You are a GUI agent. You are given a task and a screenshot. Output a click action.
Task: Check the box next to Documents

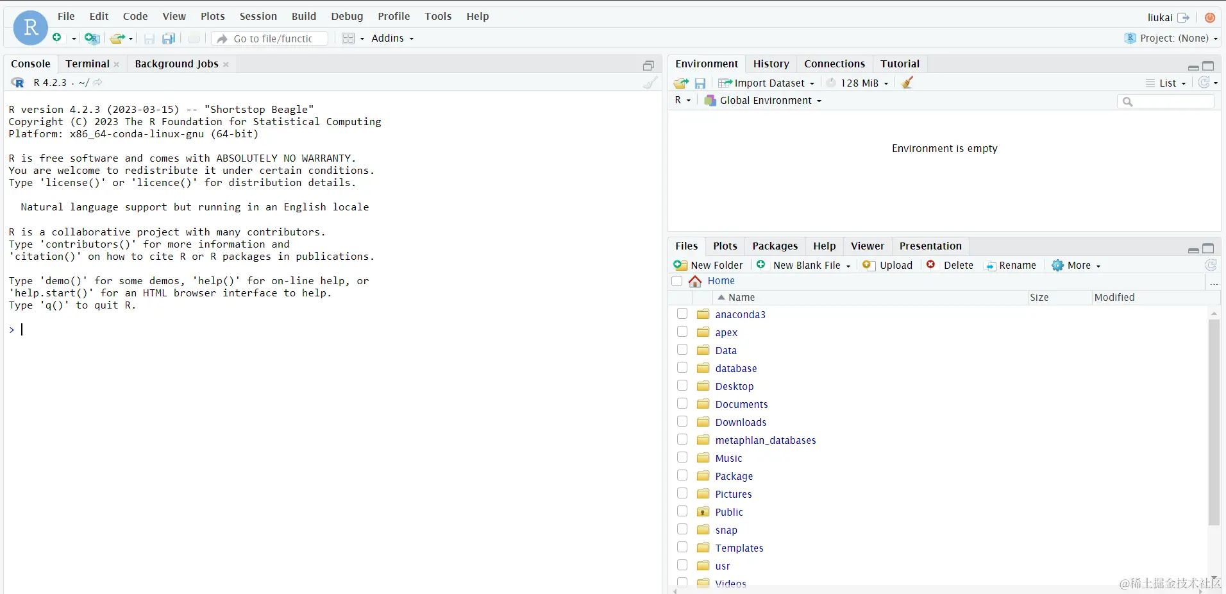pyautogui.click(x=682, y=403)
